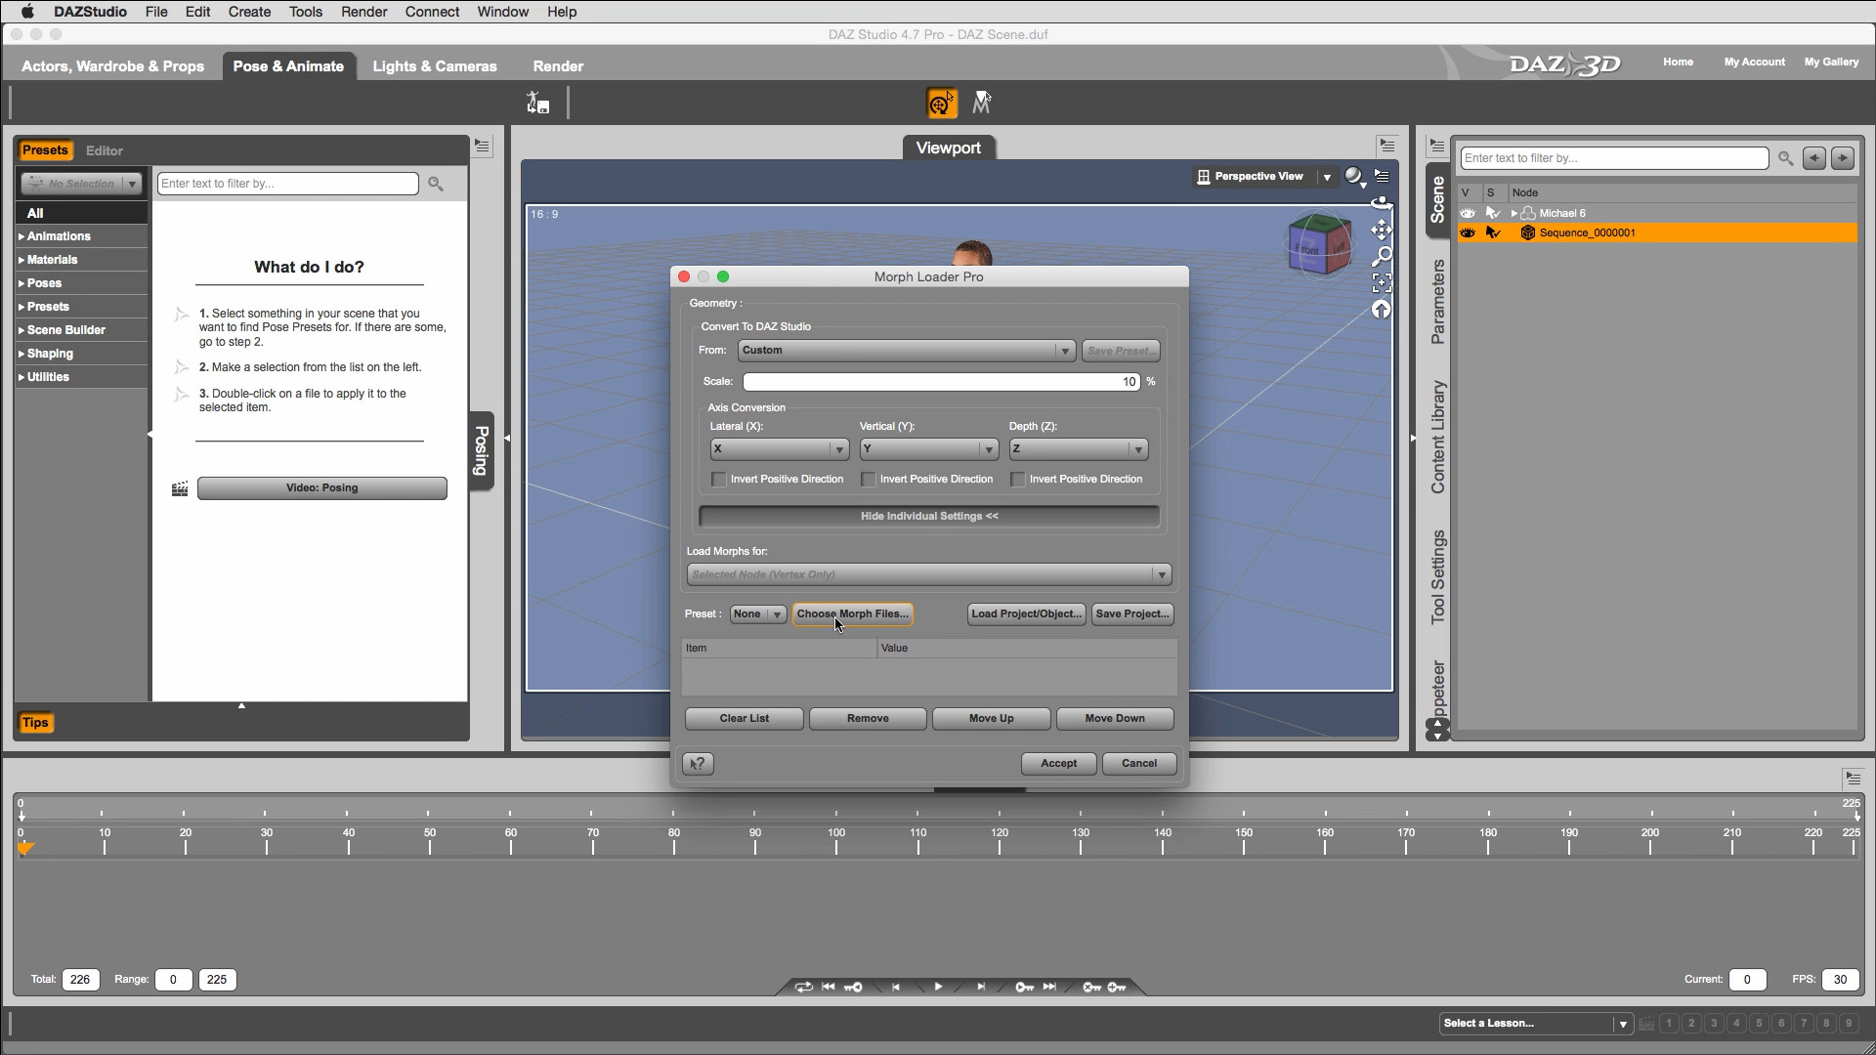Play the animation
Image resolution: width=1876 pixels, height=1055 pixels.
click(x=938, y=987)
